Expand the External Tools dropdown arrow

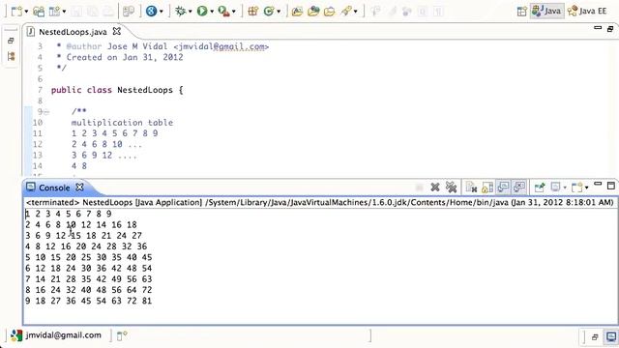click(233, 12)
